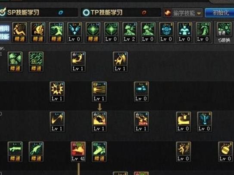The image size is (234, 175).
Task: Select the Shift-key Lv 1 skill icon
Action: 141,122
